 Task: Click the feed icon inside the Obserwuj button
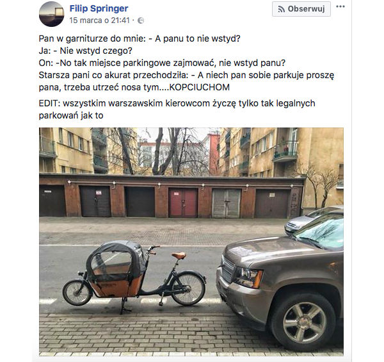pos(281,10)
